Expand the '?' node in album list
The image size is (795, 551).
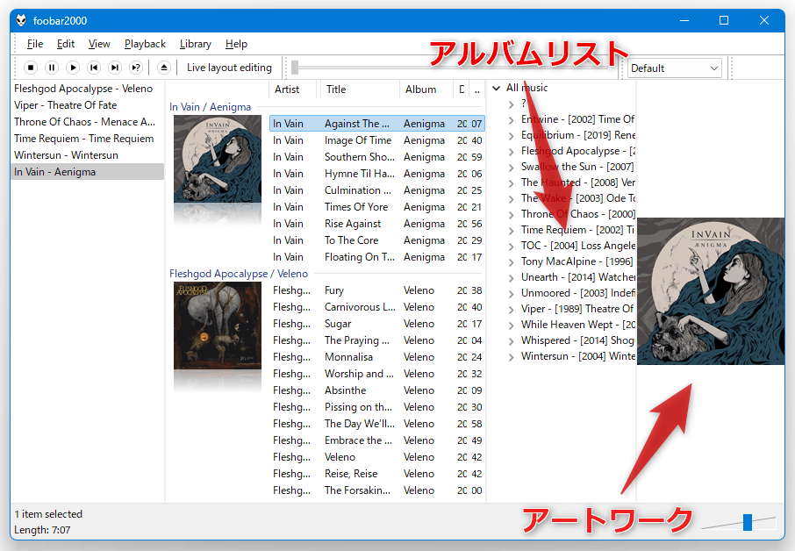511,104
